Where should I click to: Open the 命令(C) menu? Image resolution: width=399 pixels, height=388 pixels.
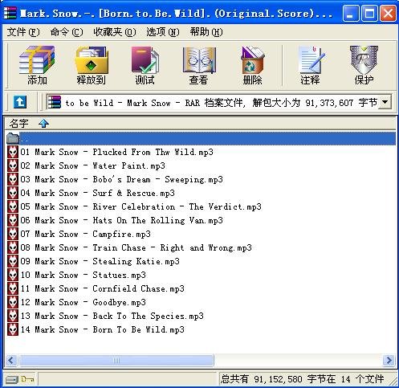67,32
